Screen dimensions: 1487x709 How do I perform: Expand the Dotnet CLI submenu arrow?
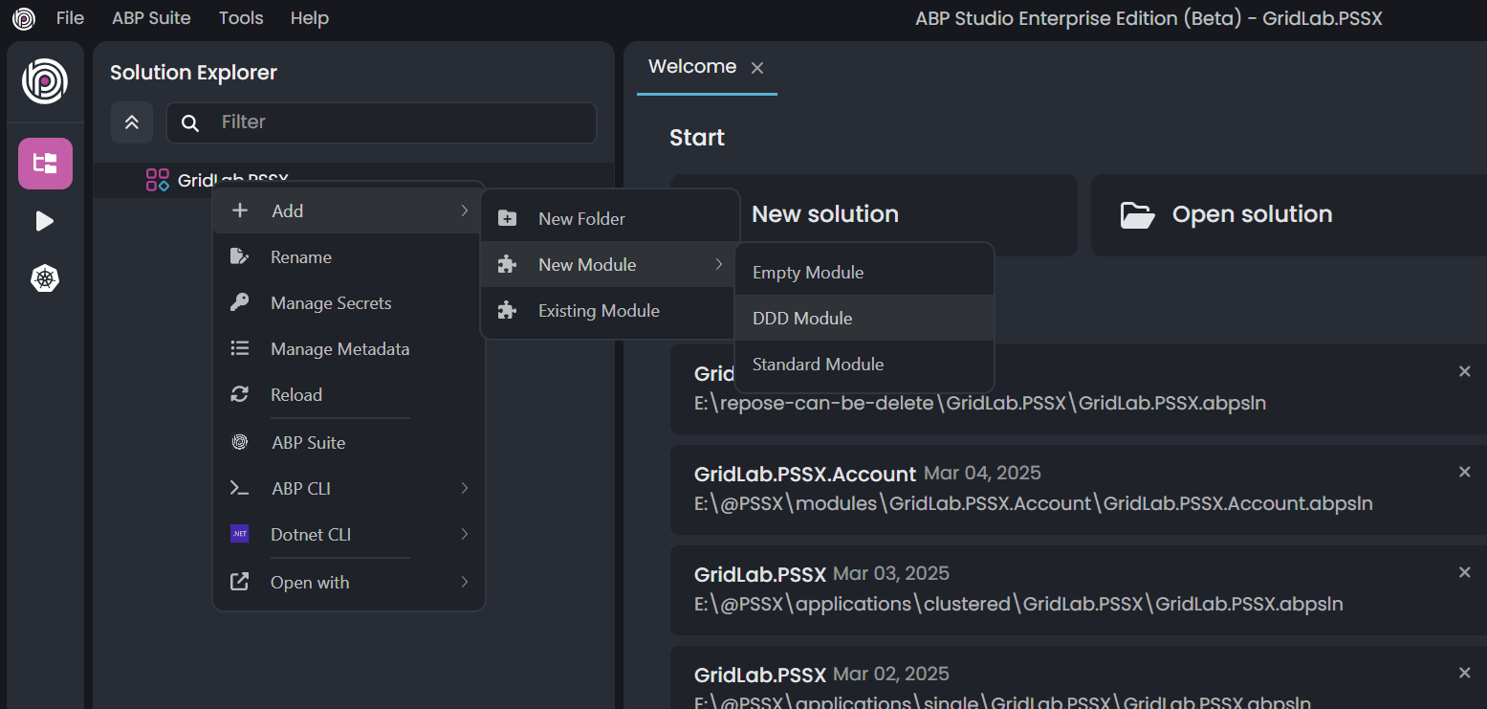(x=465, y=534)
